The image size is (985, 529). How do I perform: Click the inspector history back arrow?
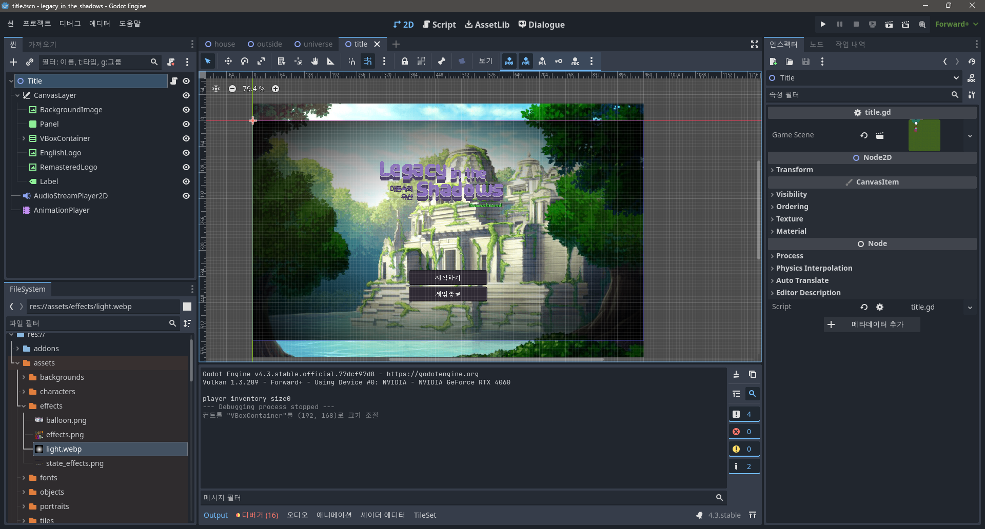[945, 62]
